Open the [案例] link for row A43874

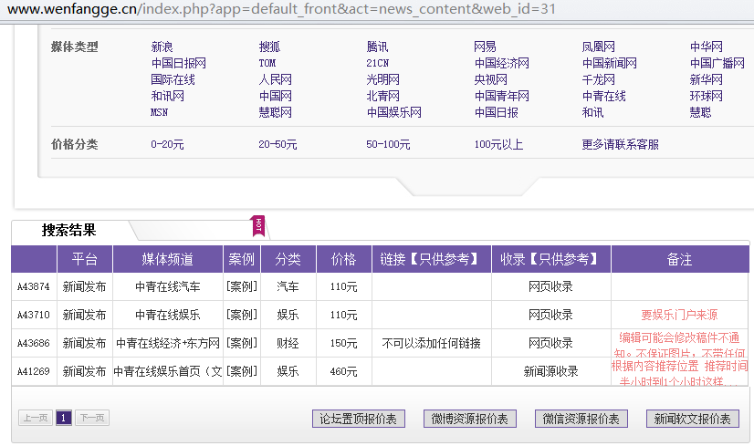tap(242, 286)
